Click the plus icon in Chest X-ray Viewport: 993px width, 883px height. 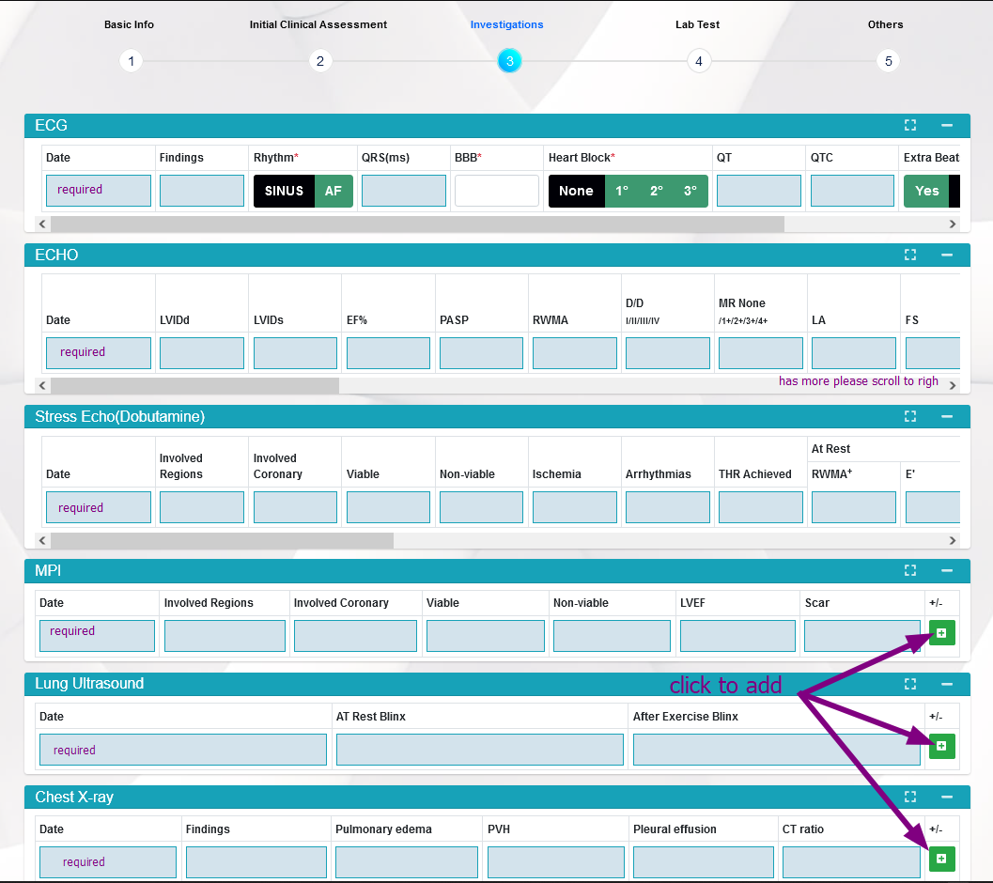tap(941, 859)
